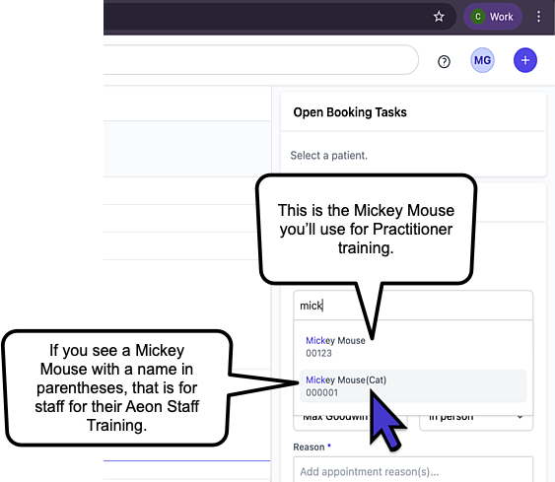Open the Max Goodwin practitioner dropdown
The width and height of the screenshot is (555, 482).
[350, 423]
